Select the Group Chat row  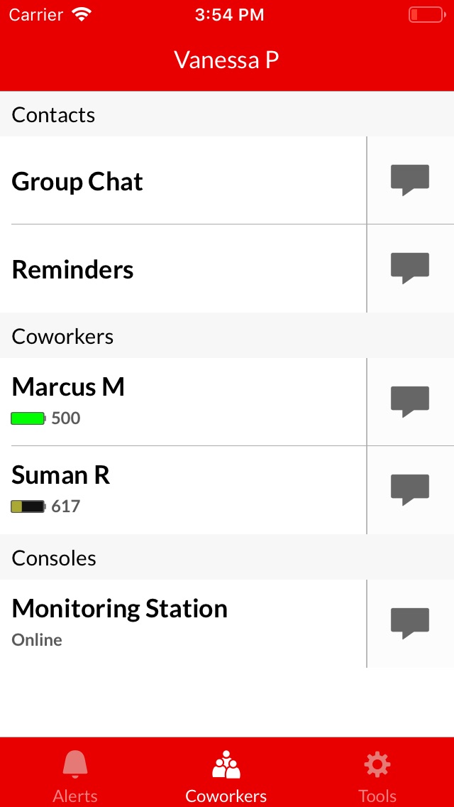coord(183,180)
